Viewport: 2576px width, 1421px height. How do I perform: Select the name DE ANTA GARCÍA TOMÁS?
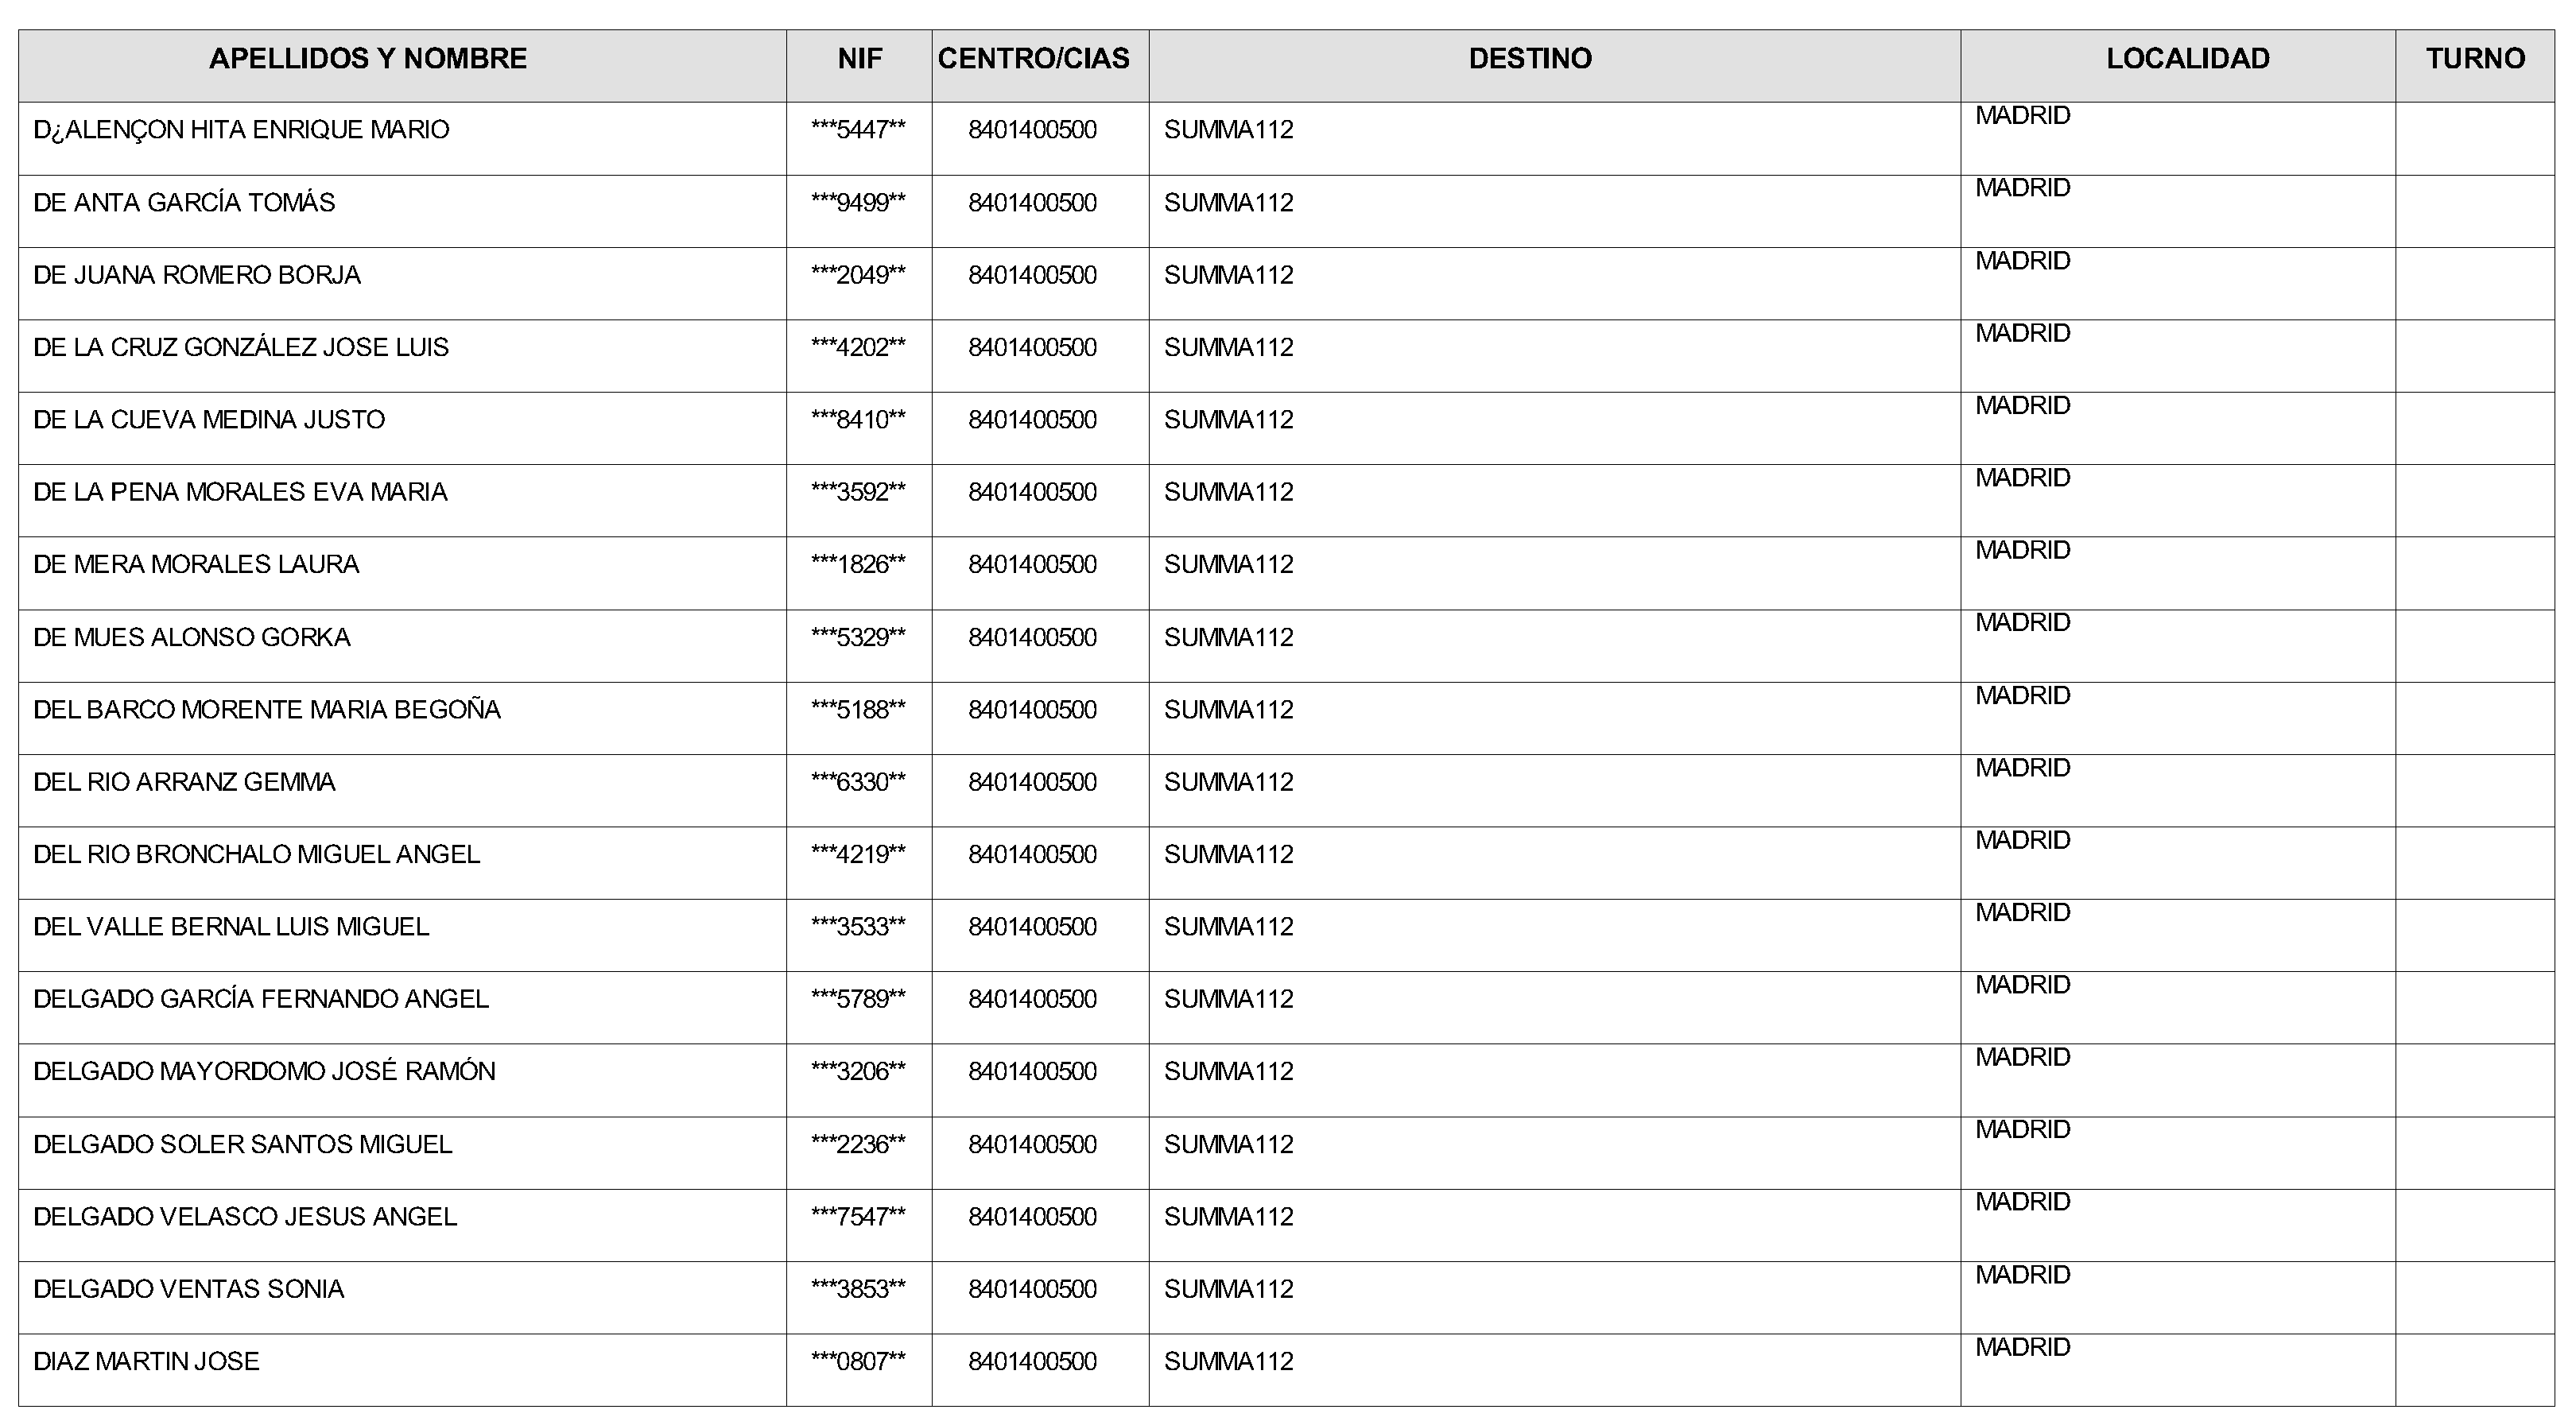(x=184, y=203)
